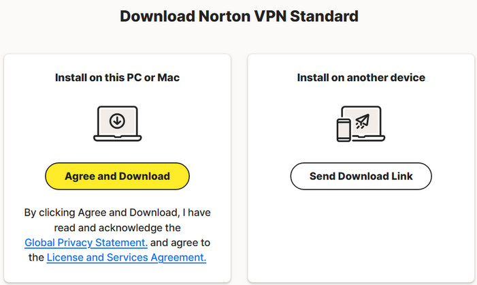The height and width of the screenshot is (285, 477).
Task: Open the License and Services Agreement link
Action: pyautogui.click(x=126, y=257)
